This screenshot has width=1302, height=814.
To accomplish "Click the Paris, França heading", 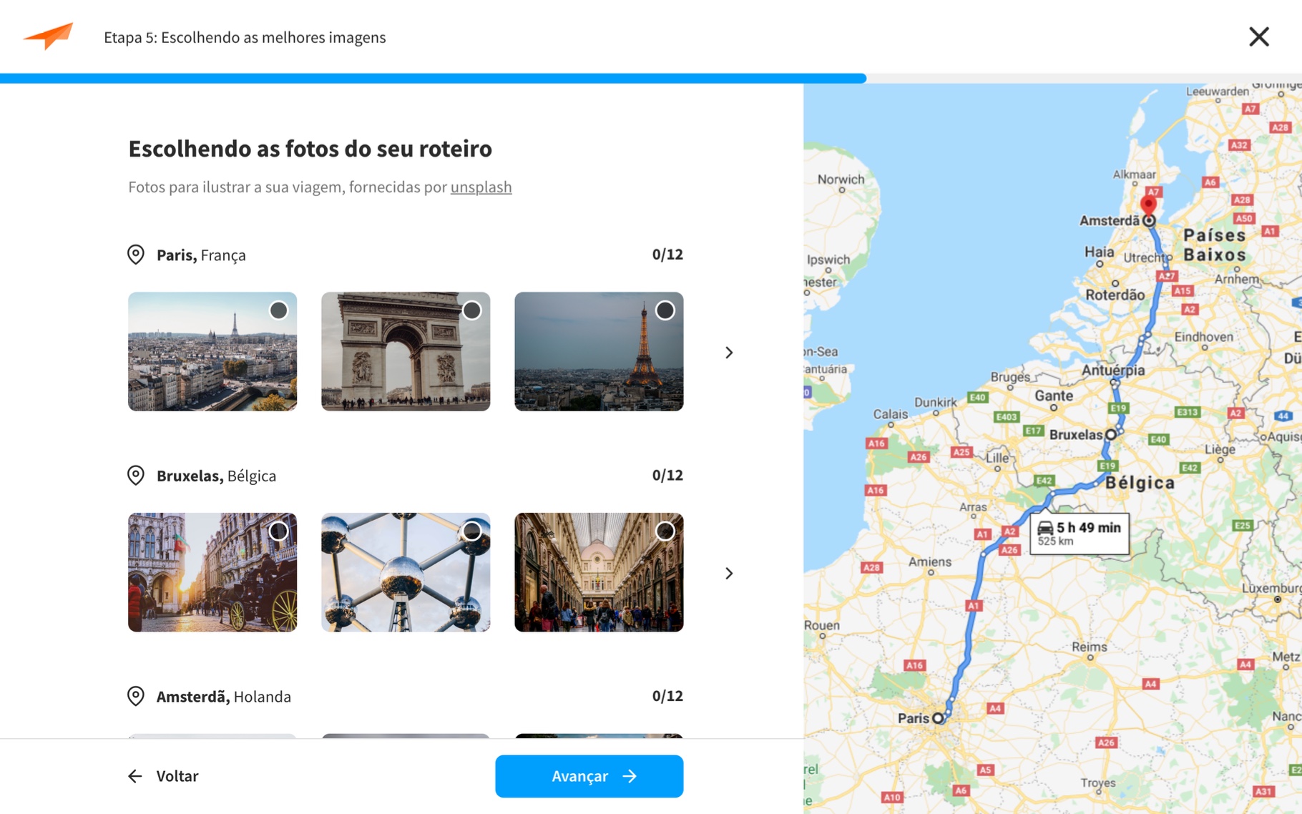I will pos(201,255).
